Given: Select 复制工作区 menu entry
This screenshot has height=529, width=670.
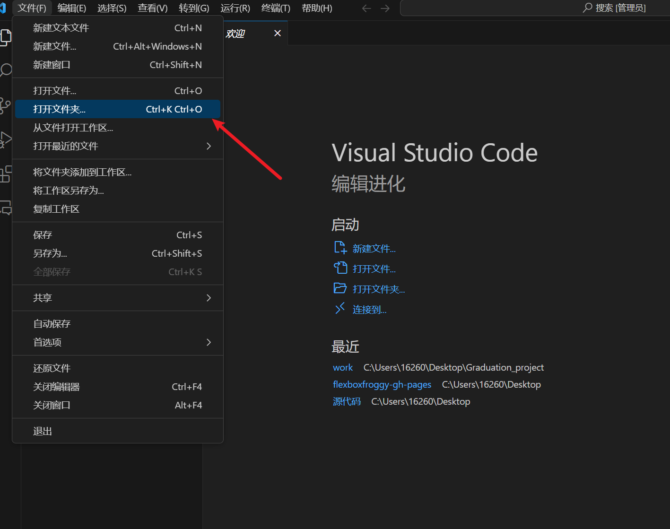Looking at the screenshot, I should pos(118,209).
